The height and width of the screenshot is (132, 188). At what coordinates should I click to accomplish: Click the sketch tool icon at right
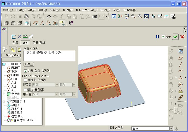click(x=180, y=51)
